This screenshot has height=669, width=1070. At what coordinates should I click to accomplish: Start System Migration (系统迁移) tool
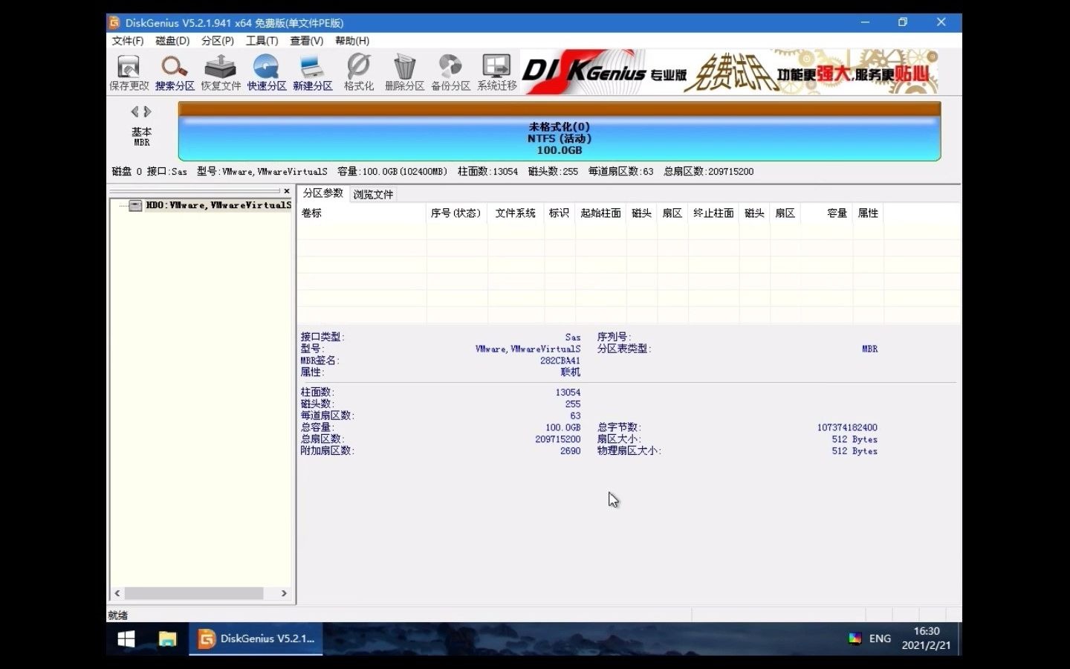point(496,72)
